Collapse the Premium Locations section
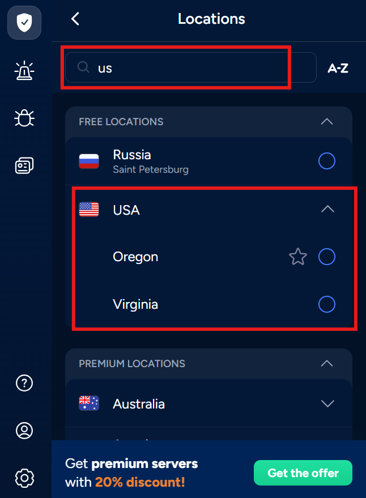This screenshot has width=366, height=498. coord(327,363)
